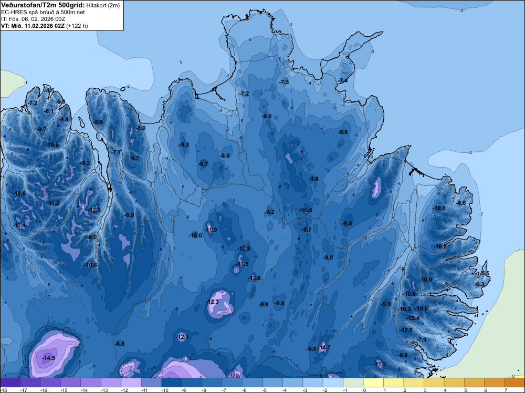This screenshot has height=393, width=525.
Task: Click the initial time 'IT: Fös. 06. 02. 2026 00Z'
Action: (x=33, y=19)
